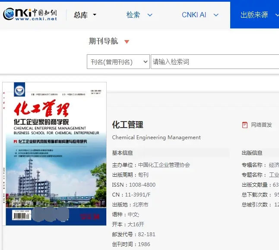
Task: Select the ISSN 1008-4800 value
Action: [x=142, y=185]
